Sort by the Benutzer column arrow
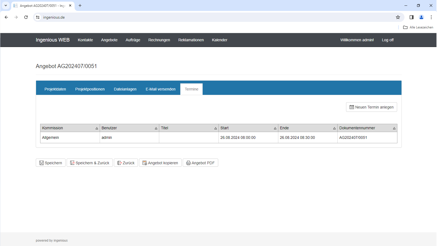Viewport: 437px width, 246px height. pos(156,128)
